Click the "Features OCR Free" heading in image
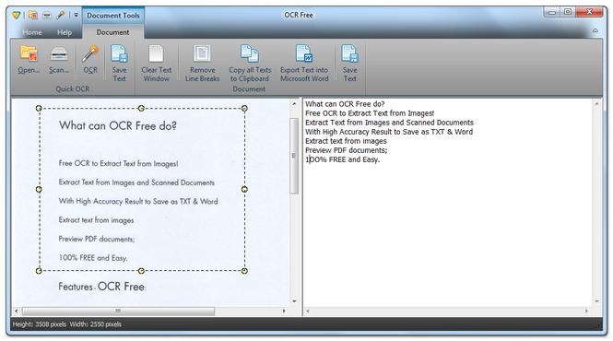Screen dimensions: 613x341 (x=102, y=287)
